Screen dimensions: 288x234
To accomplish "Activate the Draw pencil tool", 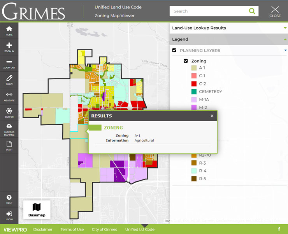I will pyautogui.click(x=9, y=80).
